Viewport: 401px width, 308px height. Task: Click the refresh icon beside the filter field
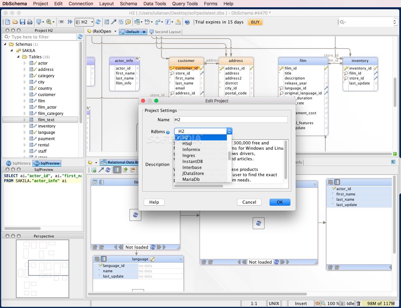(80, 37)
